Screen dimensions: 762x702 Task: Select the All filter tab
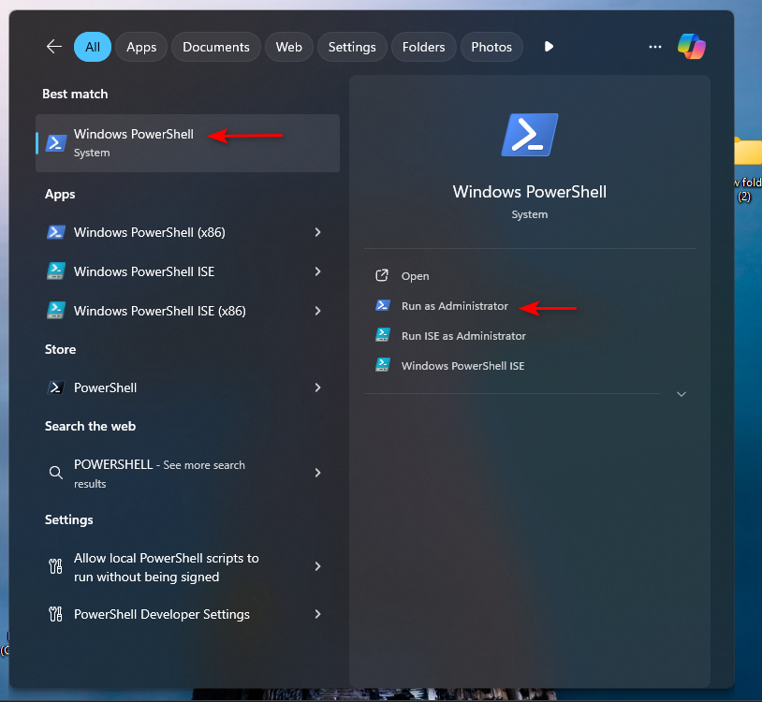pos(93,47)
